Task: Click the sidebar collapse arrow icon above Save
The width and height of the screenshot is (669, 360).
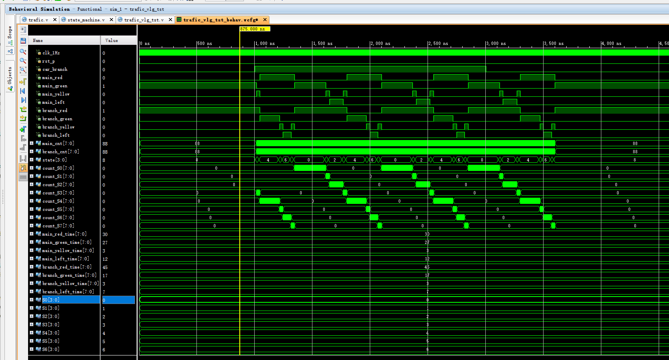Action: 23,30
